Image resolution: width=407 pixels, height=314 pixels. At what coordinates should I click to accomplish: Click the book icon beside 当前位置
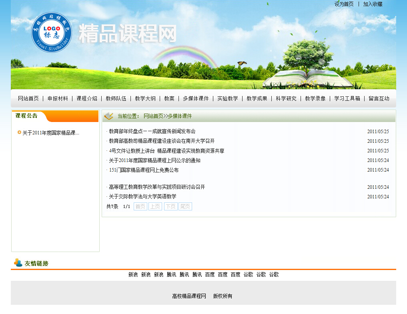click(108, 116)
